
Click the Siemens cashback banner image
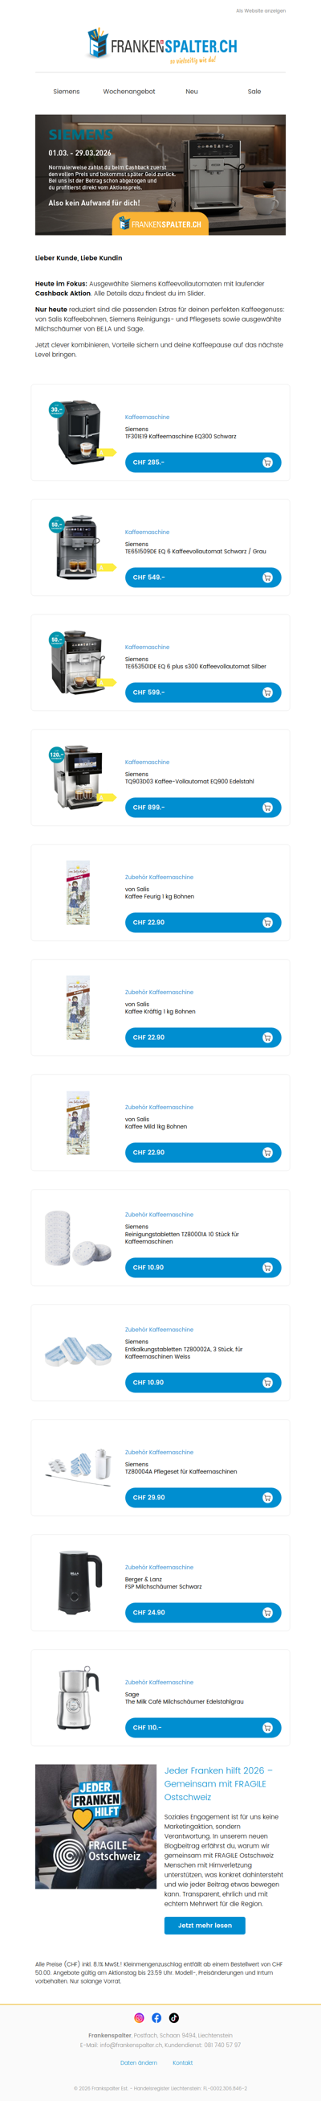(x=160, y=175)
